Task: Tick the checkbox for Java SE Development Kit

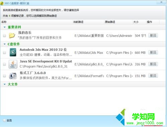Action: pyautogui.click(x=4, y=64)
